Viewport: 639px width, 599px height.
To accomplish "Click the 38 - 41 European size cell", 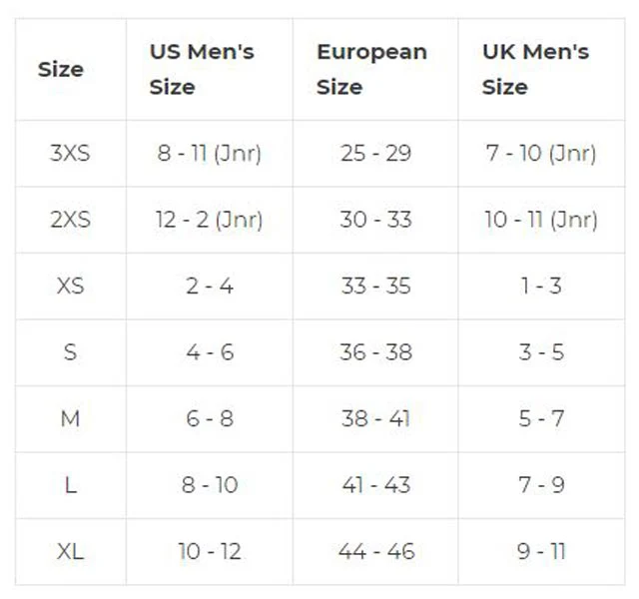I will click(x=375, y=418).
